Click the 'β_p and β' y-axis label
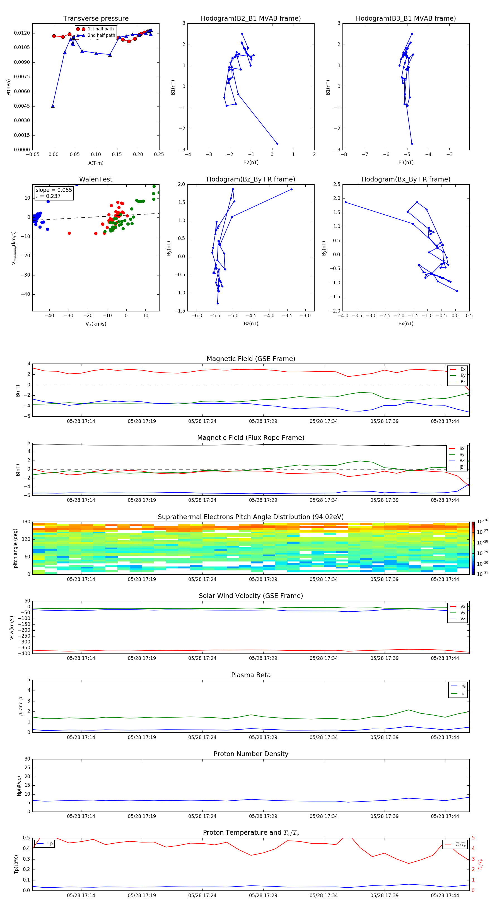Viewport: 502px width, 920px height. click(21, 706)
